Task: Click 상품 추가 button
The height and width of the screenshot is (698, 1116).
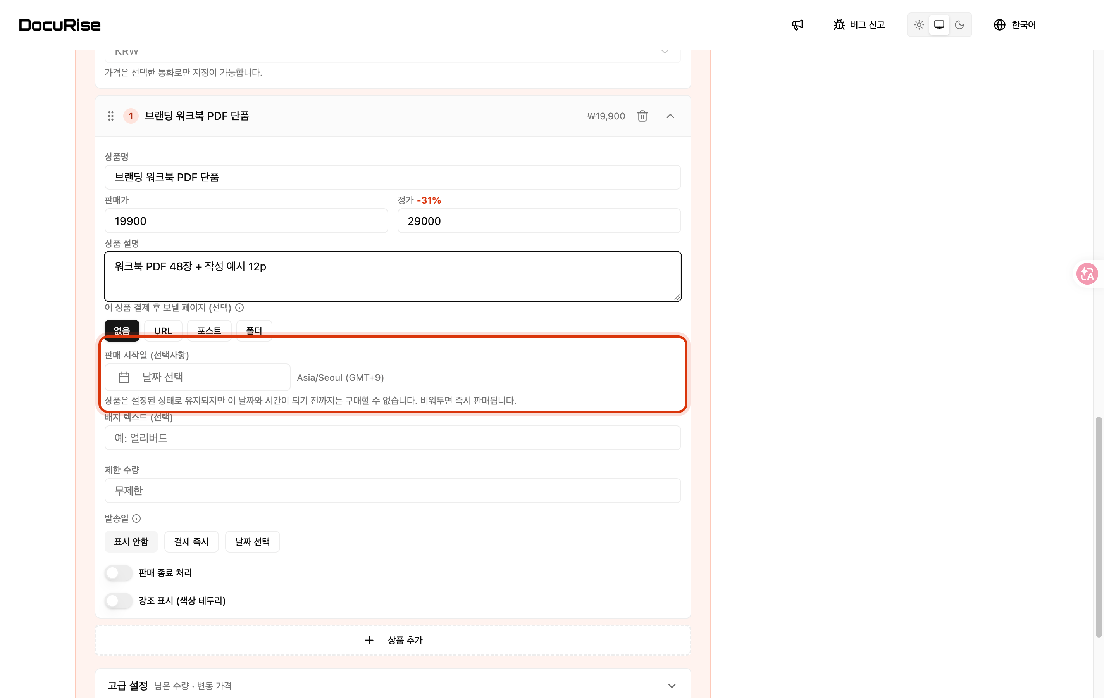Action: [x=393, y=640]
